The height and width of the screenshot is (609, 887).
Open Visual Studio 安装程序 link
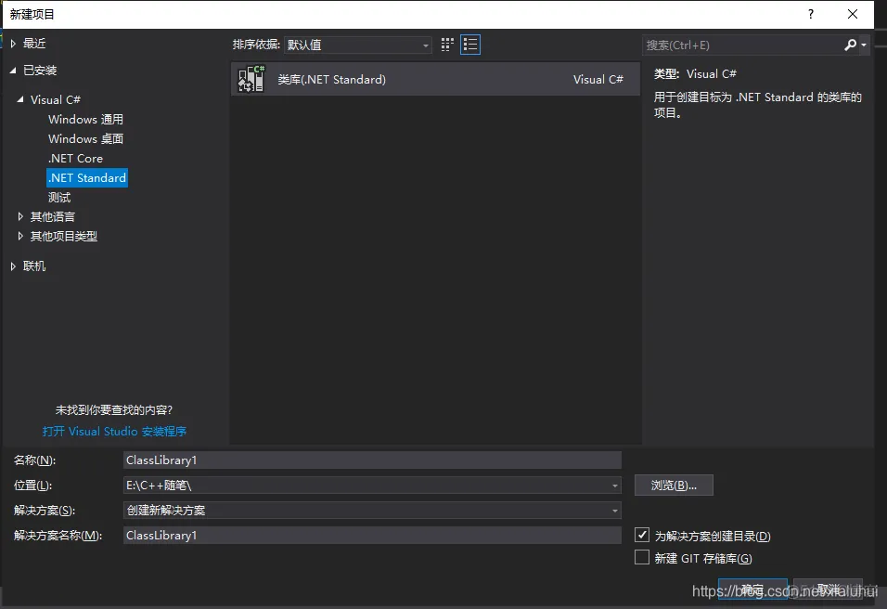(114, 432)
